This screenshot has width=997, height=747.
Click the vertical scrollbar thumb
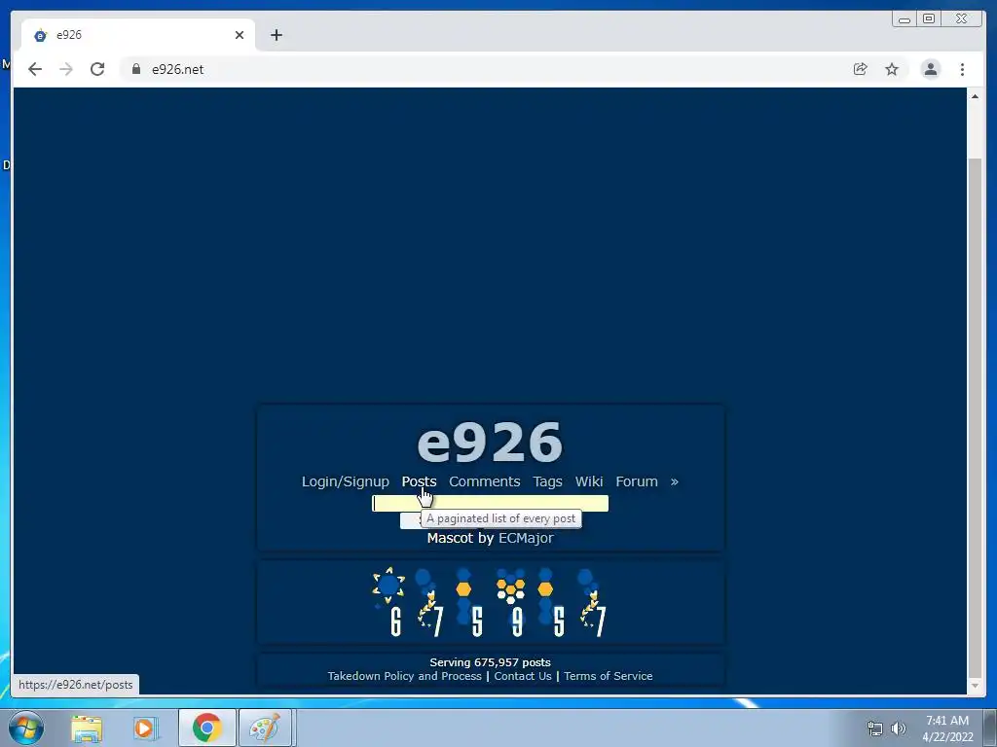click(975, 418)
